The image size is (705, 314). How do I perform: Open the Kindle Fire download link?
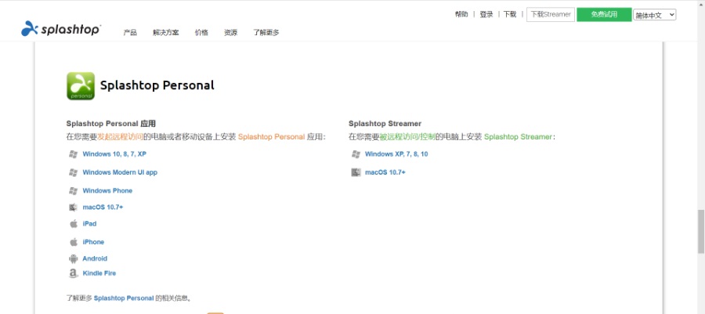pyautogui.click(x=99, y=273)
